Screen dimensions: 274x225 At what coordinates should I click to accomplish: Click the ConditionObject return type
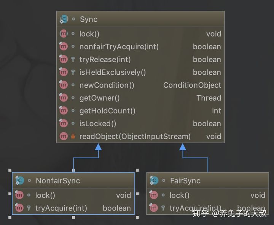point(192,85)
